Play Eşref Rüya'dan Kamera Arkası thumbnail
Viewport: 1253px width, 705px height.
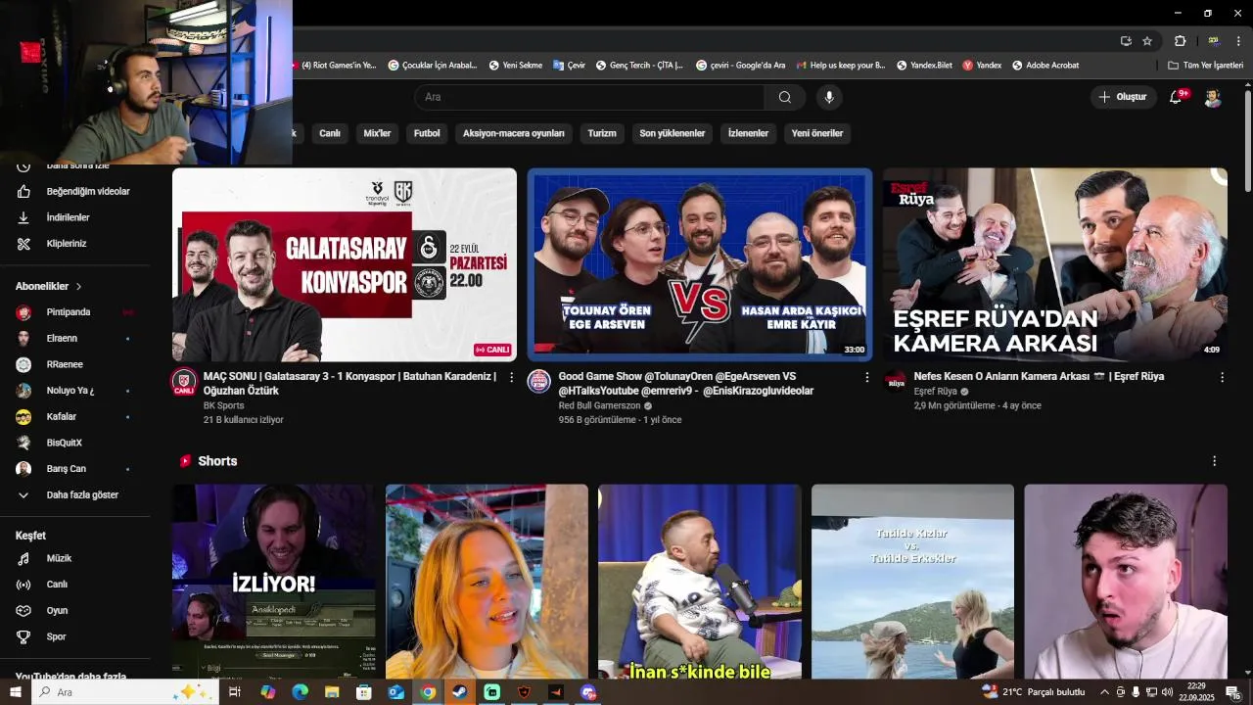(1055, 264)
